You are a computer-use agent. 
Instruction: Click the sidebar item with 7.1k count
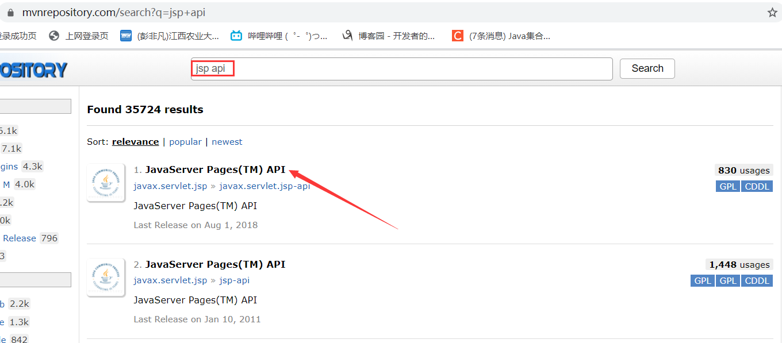pos(11,148)
